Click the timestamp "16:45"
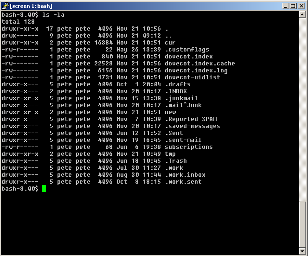 pos(152,140)
